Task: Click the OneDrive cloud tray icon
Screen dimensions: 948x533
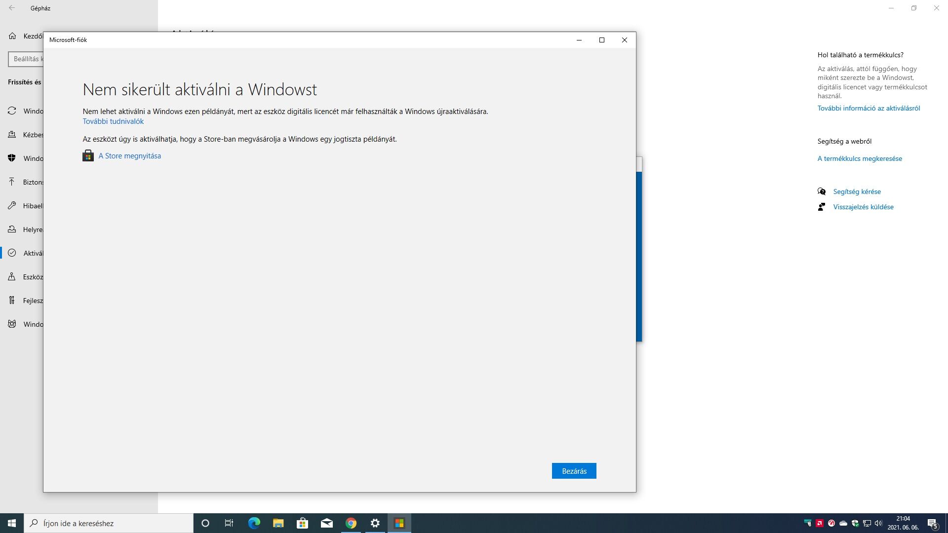Action: (843, 523)
